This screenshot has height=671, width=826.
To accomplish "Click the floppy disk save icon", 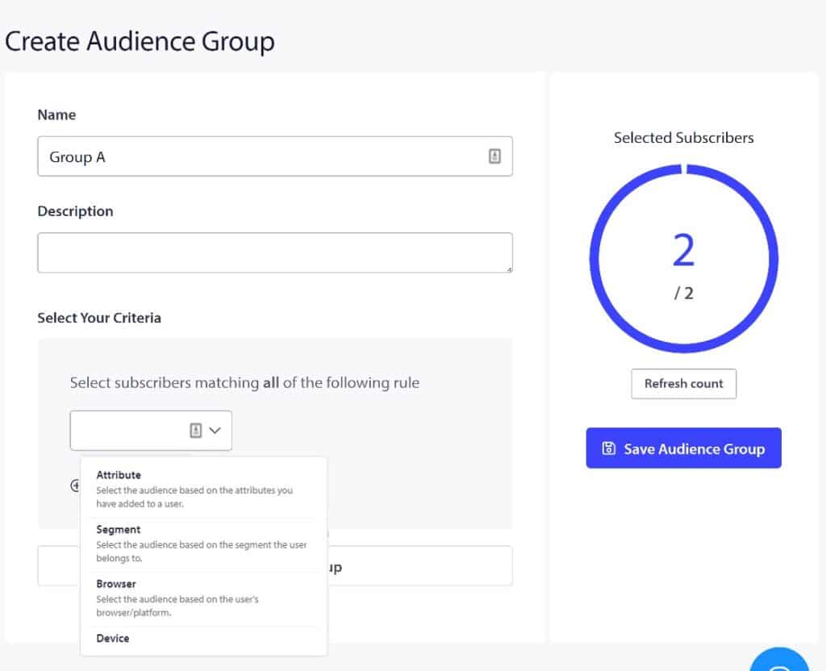I will (x=609, y=448).
